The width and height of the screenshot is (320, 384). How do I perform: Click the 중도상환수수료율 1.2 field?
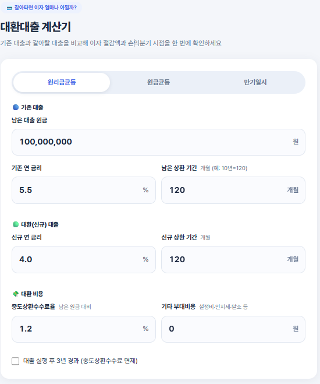coord(84,329)
